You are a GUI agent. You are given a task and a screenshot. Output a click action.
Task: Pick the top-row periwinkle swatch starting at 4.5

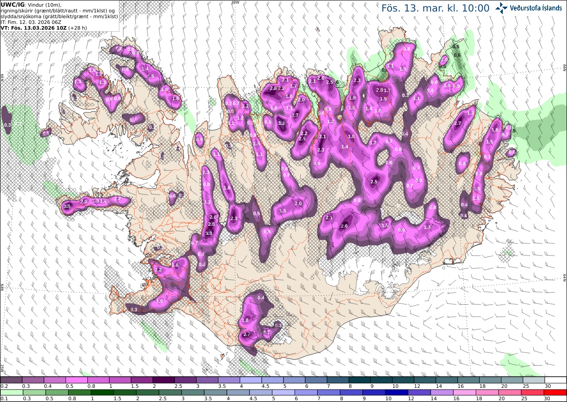[x=272, y=380]
